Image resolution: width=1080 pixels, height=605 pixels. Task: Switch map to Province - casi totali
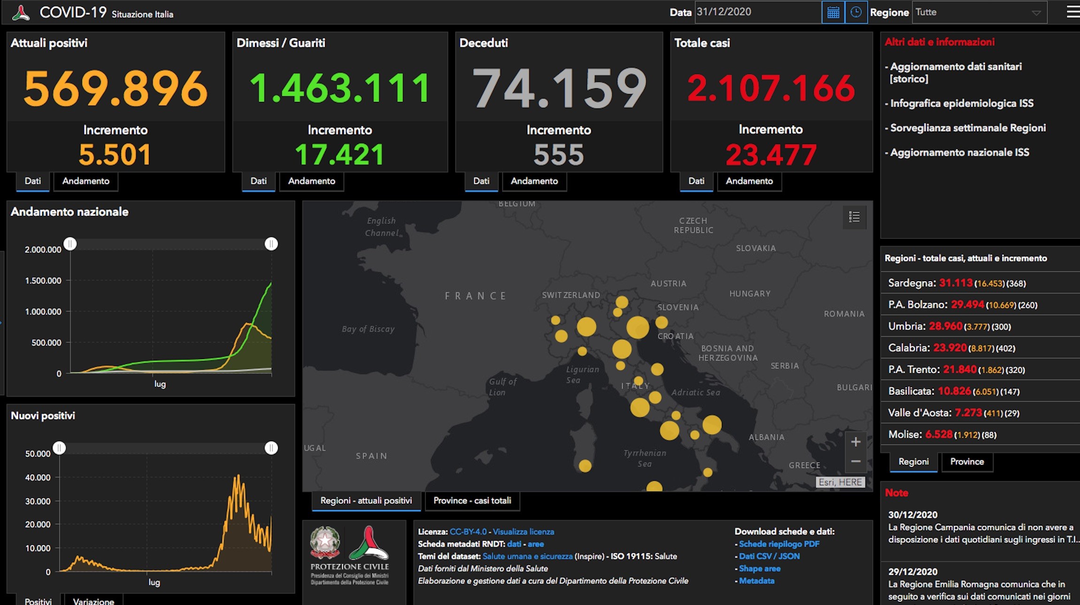472,501
